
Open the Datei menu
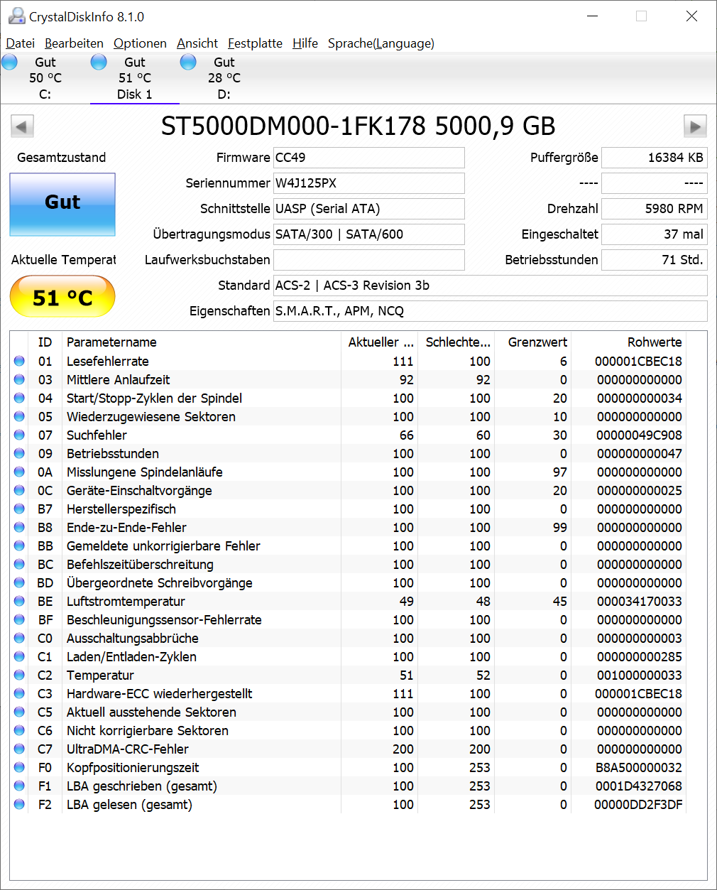click(x=21, y=43)
